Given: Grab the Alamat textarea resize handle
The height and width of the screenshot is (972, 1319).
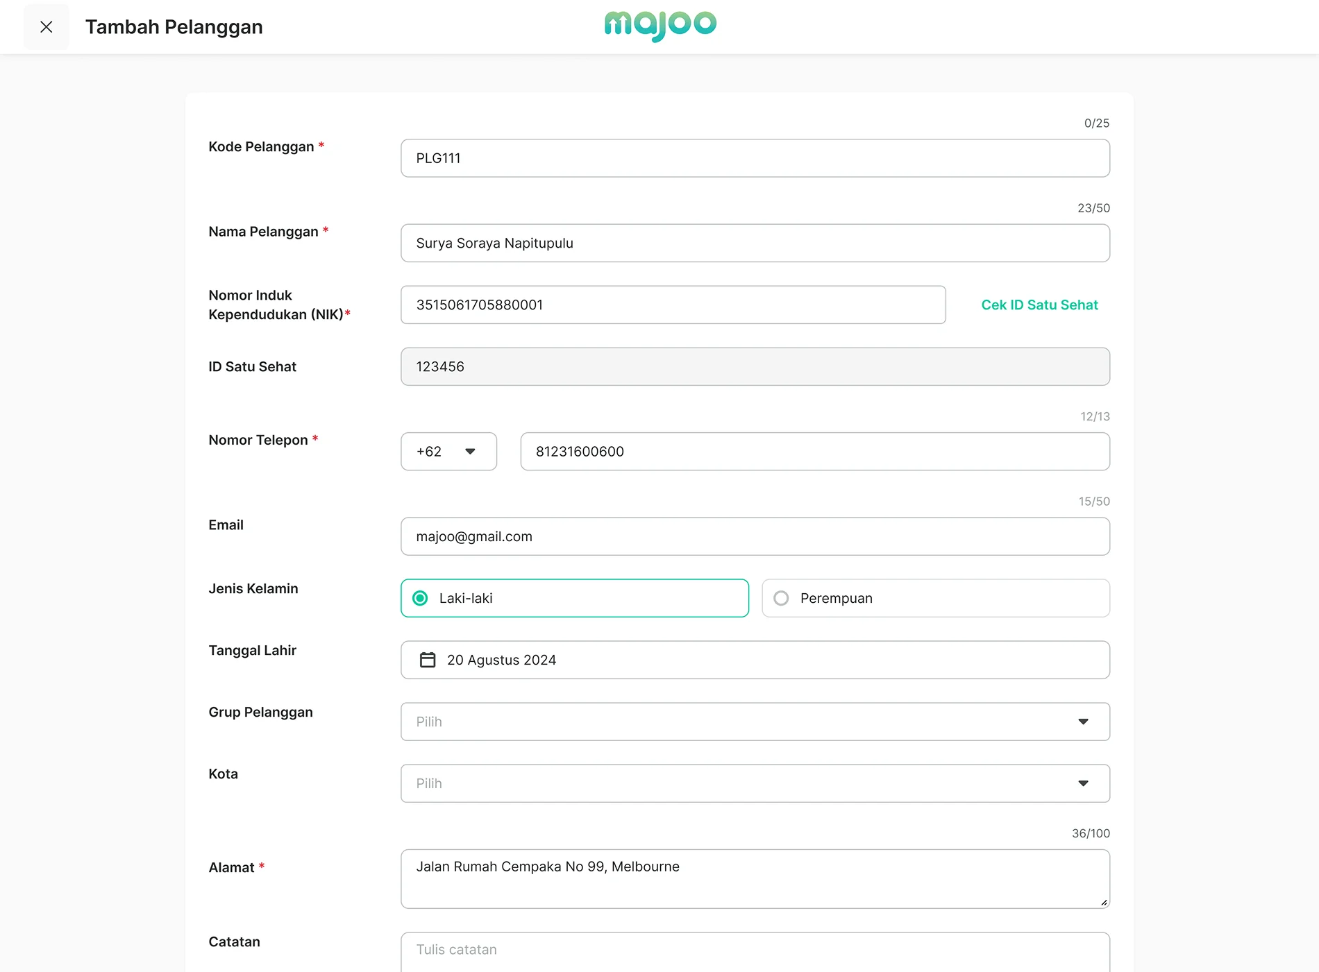Looking at the screenshot, I should coord(1103,903).
